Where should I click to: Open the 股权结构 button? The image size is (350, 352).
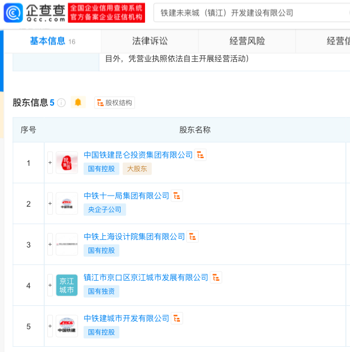tap(115, 103)
